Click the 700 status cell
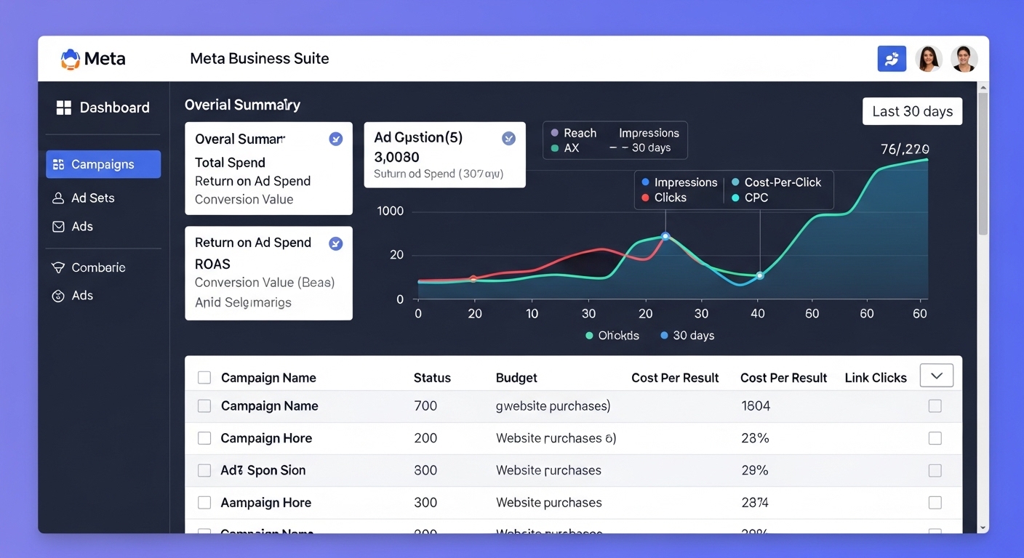 (x=425, y=406)
